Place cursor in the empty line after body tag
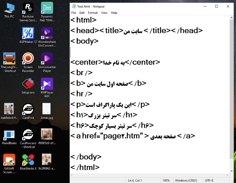236x183 pixels. tap(118, 52)
